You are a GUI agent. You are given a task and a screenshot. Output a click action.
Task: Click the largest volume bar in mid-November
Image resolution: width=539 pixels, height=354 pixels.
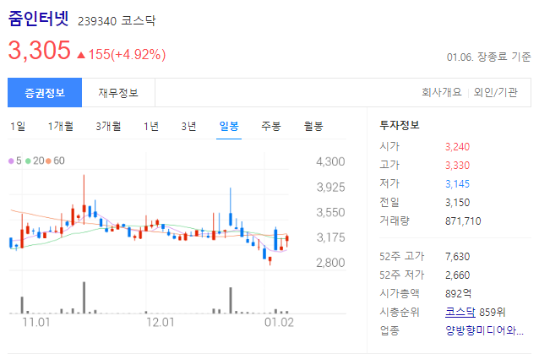(x=84, y=297)
